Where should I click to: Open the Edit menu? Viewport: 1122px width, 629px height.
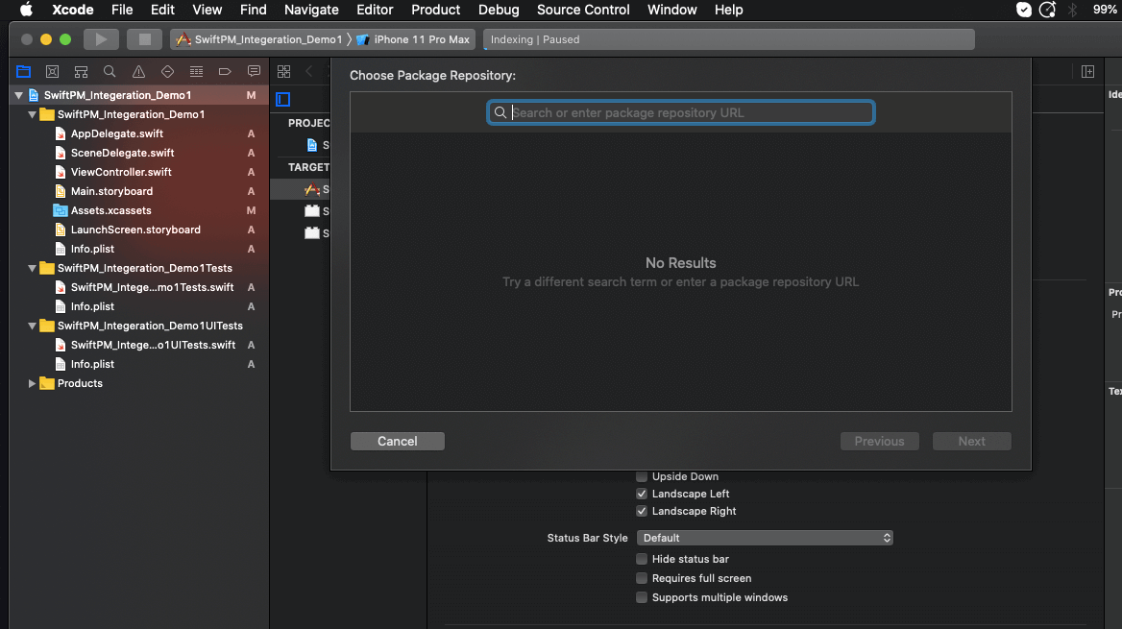pyautogui.click(x=162, y=10)
